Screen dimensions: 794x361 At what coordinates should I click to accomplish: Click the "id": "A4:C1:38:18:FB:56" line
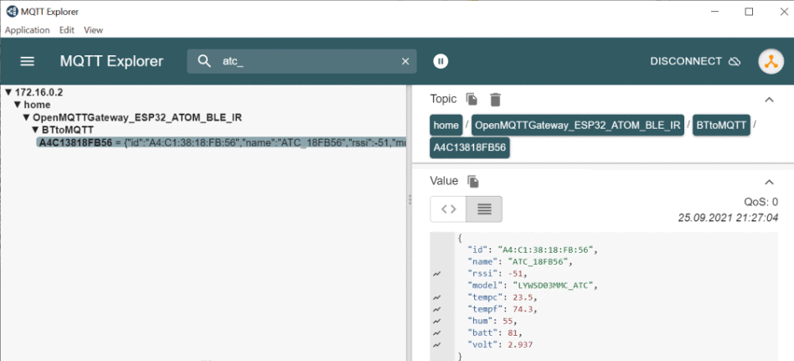(534, 250)
